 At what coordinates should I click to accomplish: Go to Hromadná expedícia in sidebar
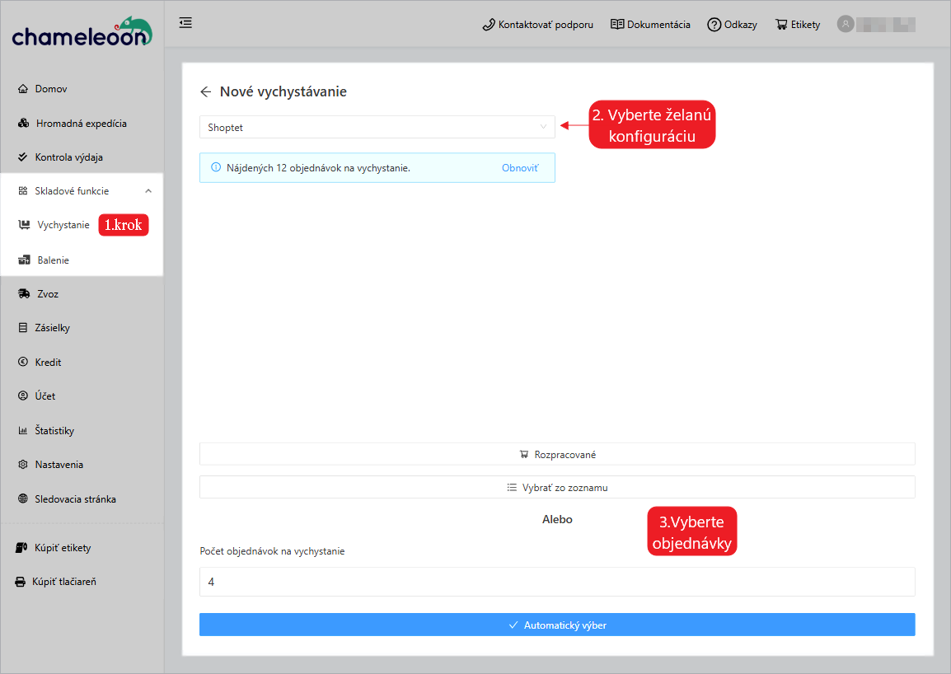81,124
